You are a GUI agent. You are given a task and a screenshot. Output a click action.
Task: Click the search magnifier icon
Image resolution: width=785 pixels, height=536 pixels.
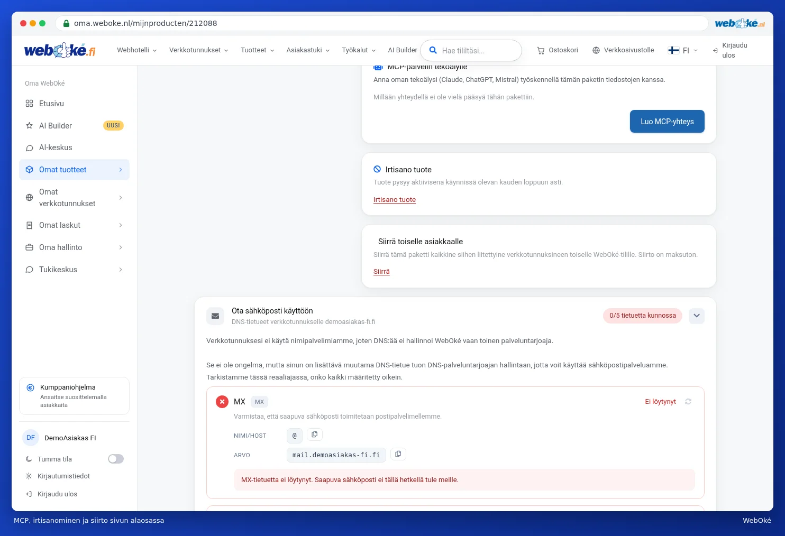coord(433,50)
